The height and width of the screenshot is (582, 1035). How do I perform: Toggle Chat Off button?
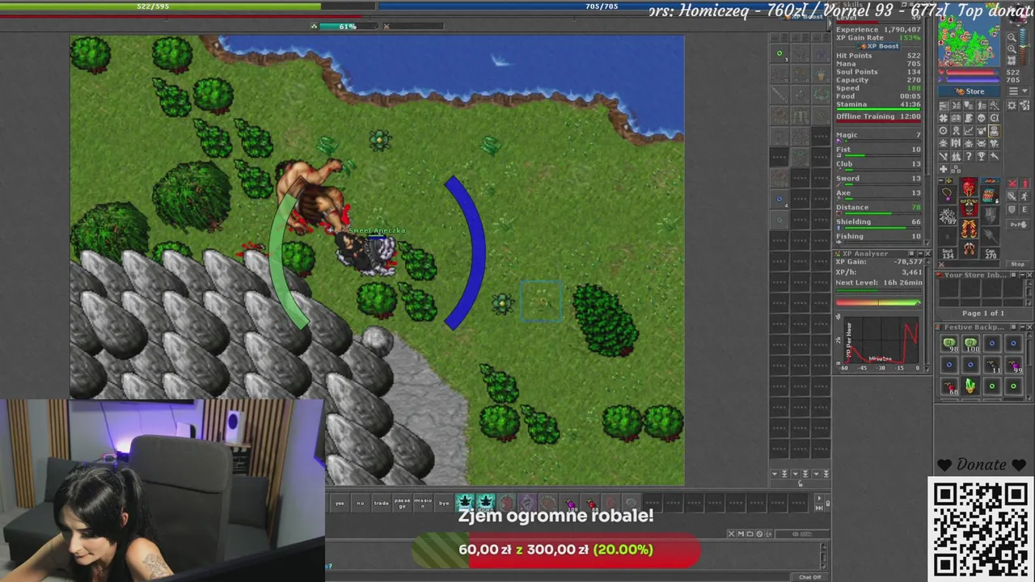[x=809, y=577]
